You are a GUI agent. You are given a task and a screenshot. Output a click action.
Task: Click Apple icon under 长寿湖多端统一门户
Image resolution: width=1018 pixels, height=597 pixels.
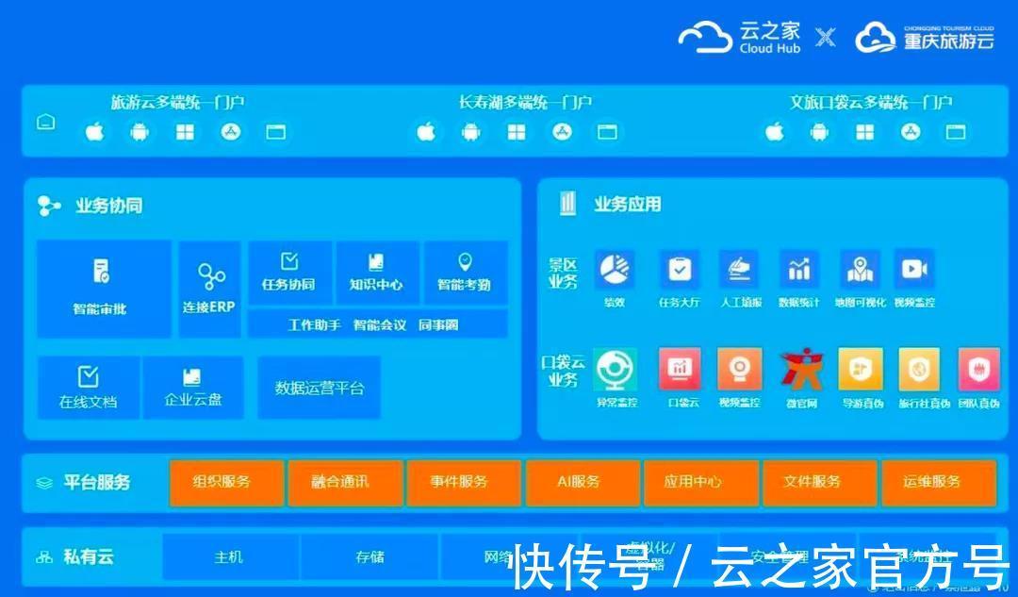426,132
